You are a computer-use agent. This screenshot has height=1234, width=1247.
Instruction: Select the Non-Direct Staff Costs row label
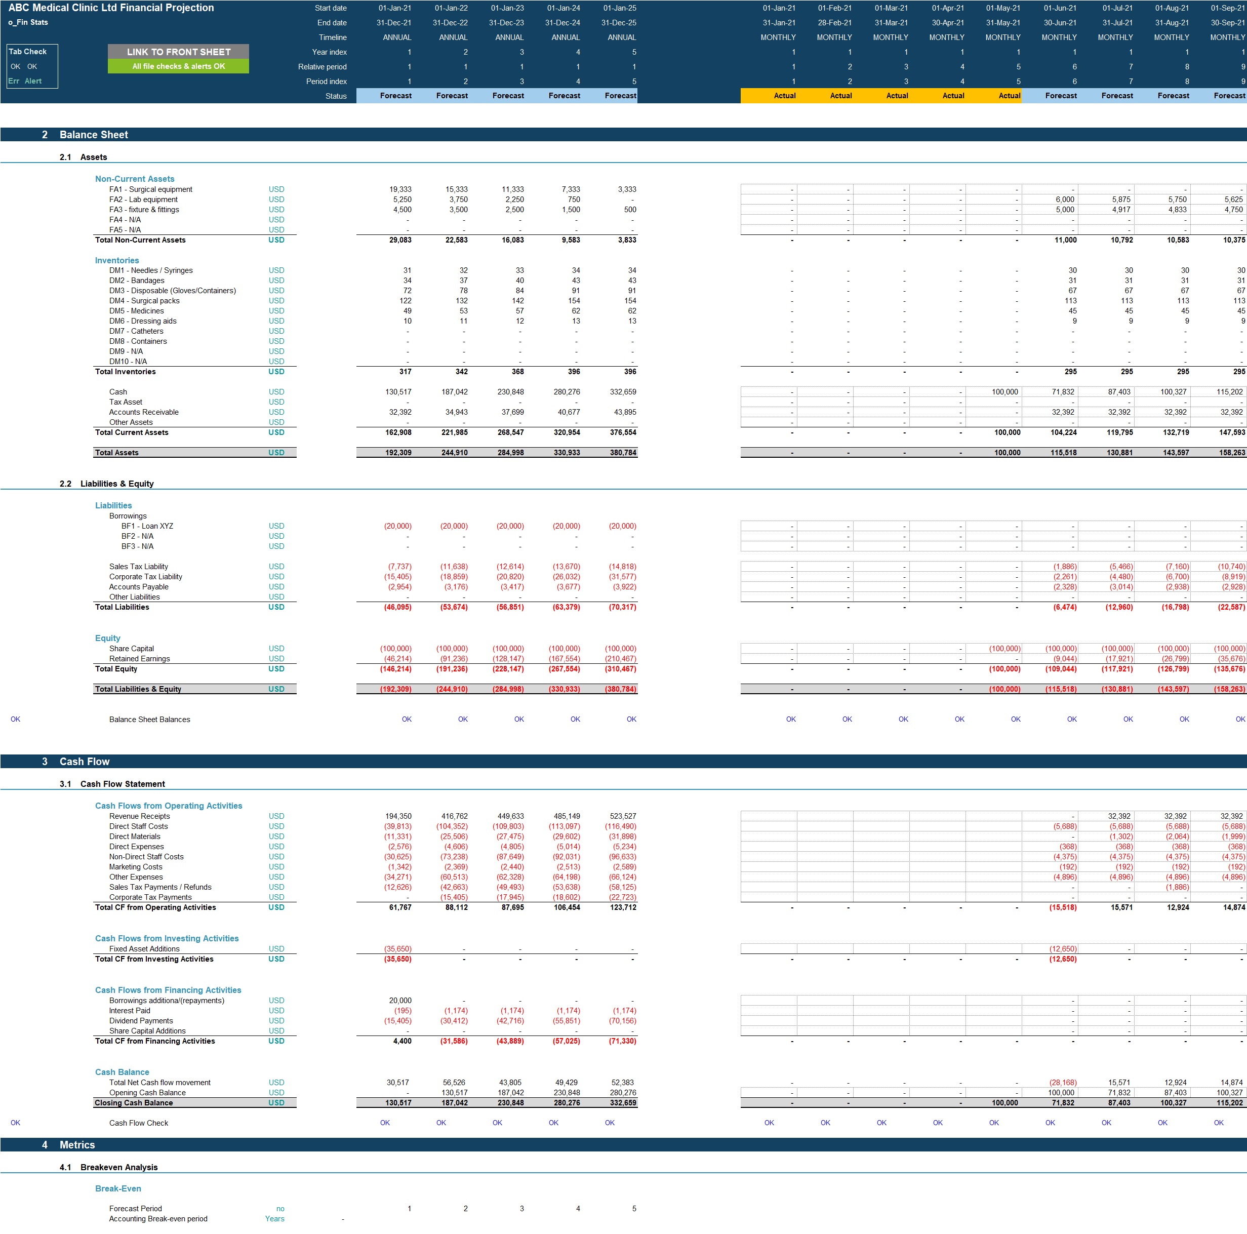[146, 856]
